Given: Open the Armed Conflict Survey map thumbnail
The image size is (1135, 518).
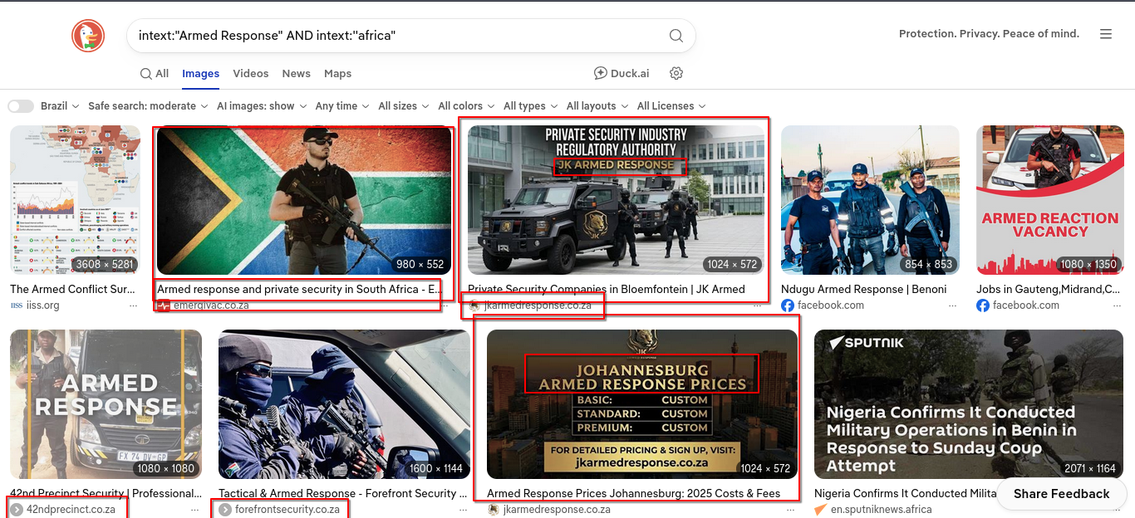Looking at the screenshot, I should click(76, 200).
